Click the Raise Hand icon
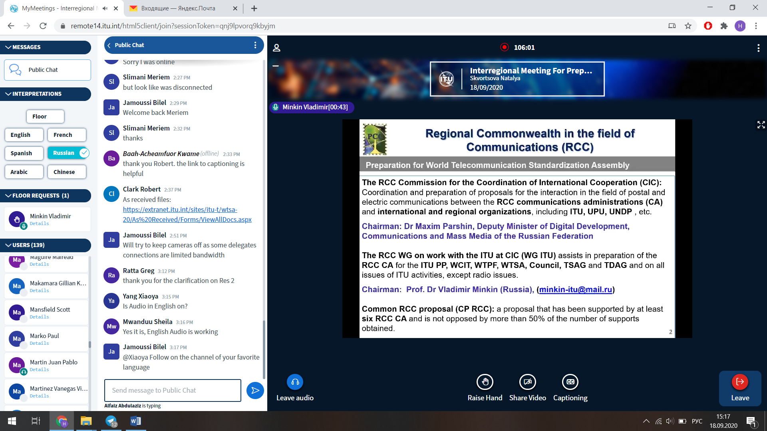 (x=485, y=382)
